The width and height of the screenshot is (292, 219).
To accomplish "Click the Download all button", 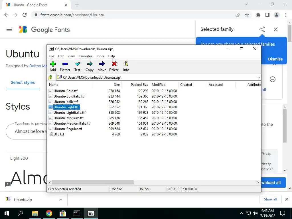I will [x=273, y=182].
